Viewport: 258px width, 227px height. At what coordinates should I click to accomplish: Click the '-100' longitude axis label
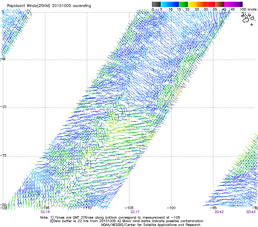[171, 208]
